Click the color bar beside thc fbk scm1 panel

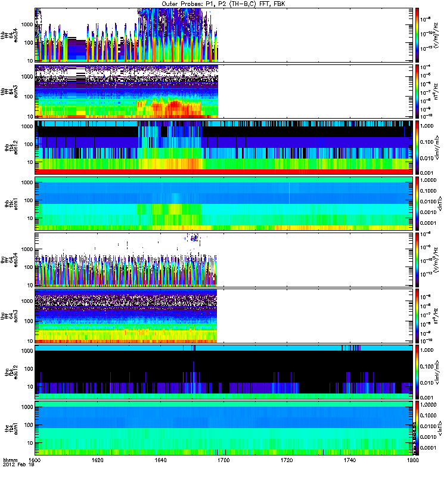pyautogui.click(x=417, y=428)
